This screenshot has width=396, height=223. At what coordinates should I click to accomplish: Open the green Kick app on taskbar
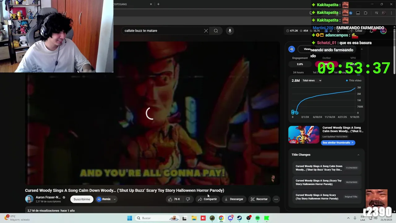click(266, 218)
